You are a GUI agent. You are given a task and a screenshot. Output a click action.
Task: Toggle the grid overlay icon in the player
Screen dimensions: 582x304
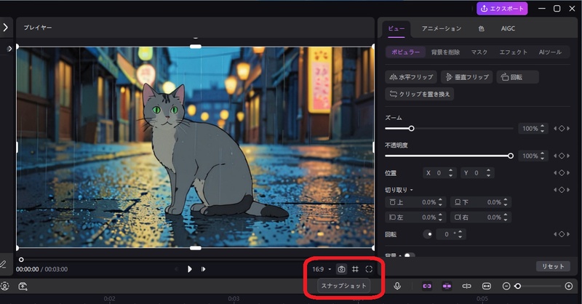355,269
